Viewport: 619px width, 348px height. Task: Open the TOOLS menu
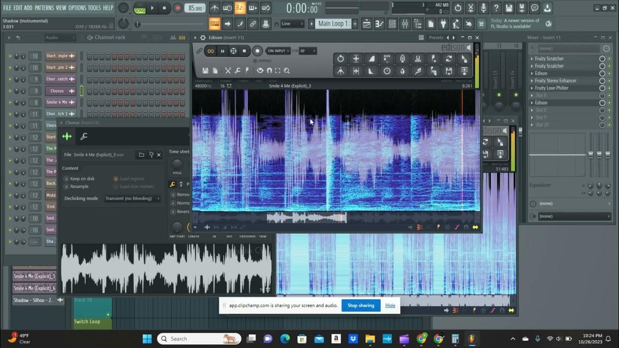(x=94, y=8)
